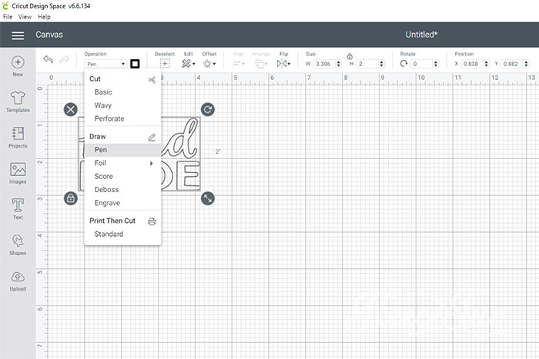
Task: Select the outlined design on canvas
Action: click(180, 154)
